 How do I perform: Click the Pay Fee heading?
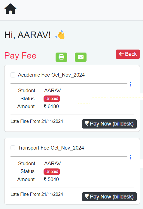pyautogui.click(x=20, y=56)
